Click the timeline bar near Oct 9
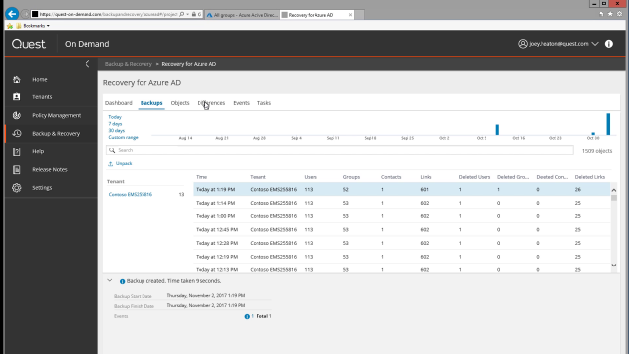 [x=497, y=130]
